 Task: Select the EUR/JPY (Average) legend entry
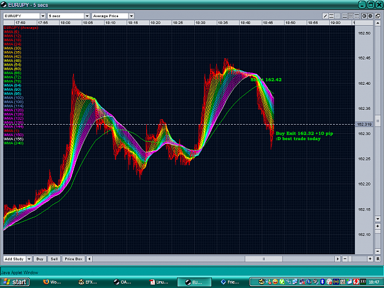[x=21, y=28]
